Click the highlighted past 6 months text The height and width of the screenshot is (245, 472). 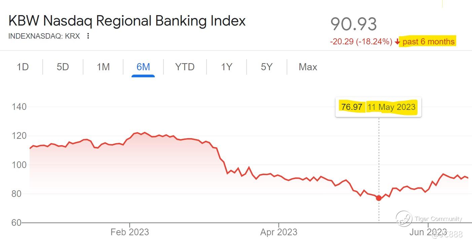428,42
